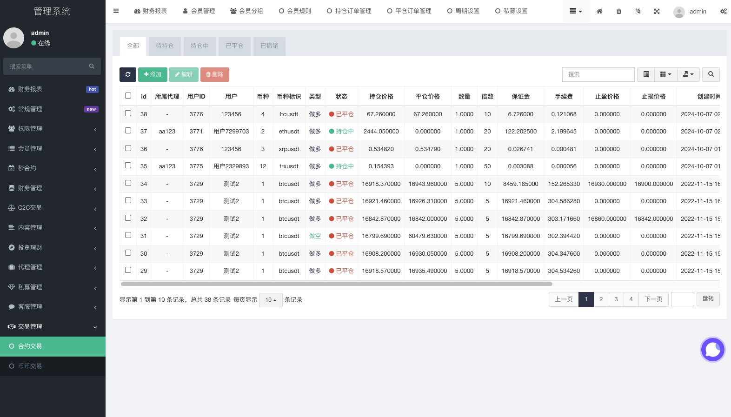Open 币币交易 in the sidebar
Screen dimensions: 731x417
pyautogui.click(x=30, y=366)
